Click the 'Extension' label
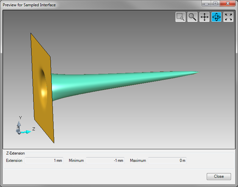The height and width of the screenshot is (187, 238). point(14,161)
